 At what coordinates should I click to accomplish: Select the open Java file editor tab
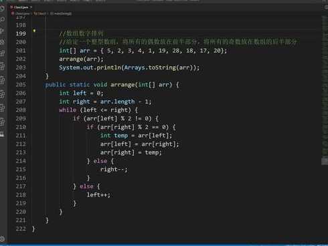pyautogui.click(x=21, y=7)
